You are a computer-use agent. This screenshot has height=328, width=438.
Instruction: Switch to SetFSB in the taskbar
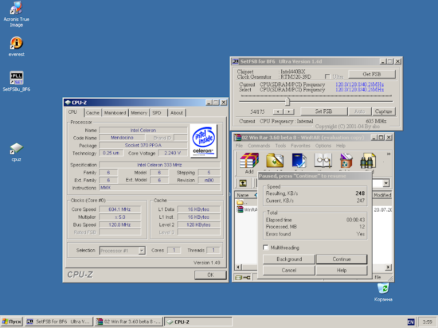coord(59,322)
